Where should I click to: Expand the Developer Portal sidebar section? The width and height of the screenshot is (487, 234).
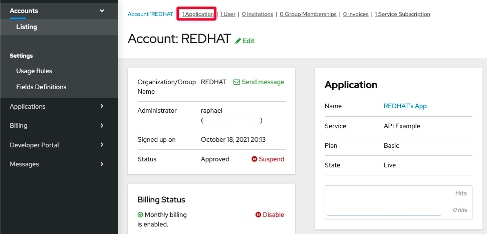(102, 145)
